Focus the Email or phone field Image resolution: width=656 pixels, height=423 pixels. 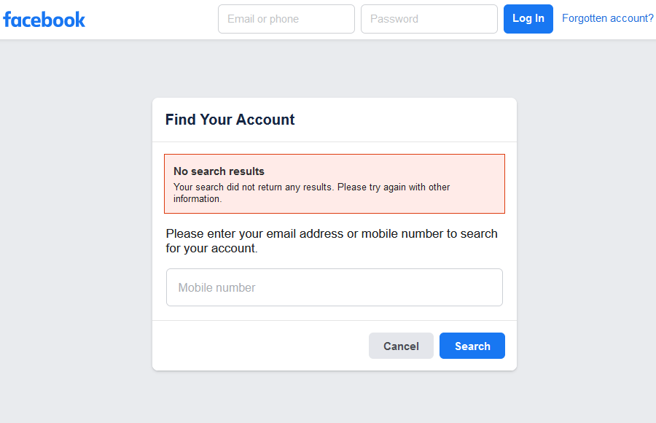click(286, 19)
